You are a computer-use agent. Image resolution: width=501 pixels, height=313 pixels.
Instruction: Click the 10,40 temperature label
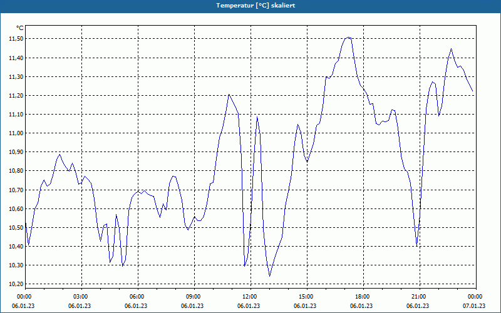tap(16, 247)
